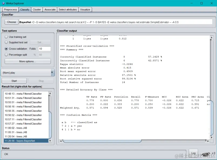Click the percentage split value field
Image resolution: width=217 pixels, height=160 pixels.
coord(44,55)
